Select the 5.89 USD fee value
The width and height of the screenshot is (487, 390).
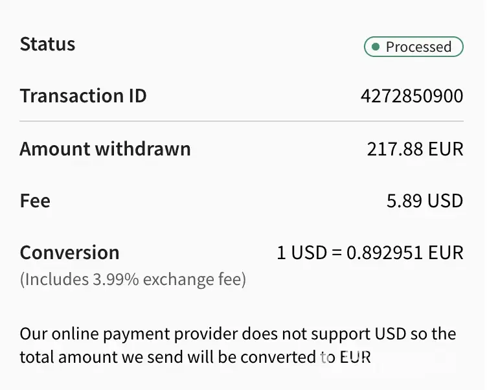(425, 201)
